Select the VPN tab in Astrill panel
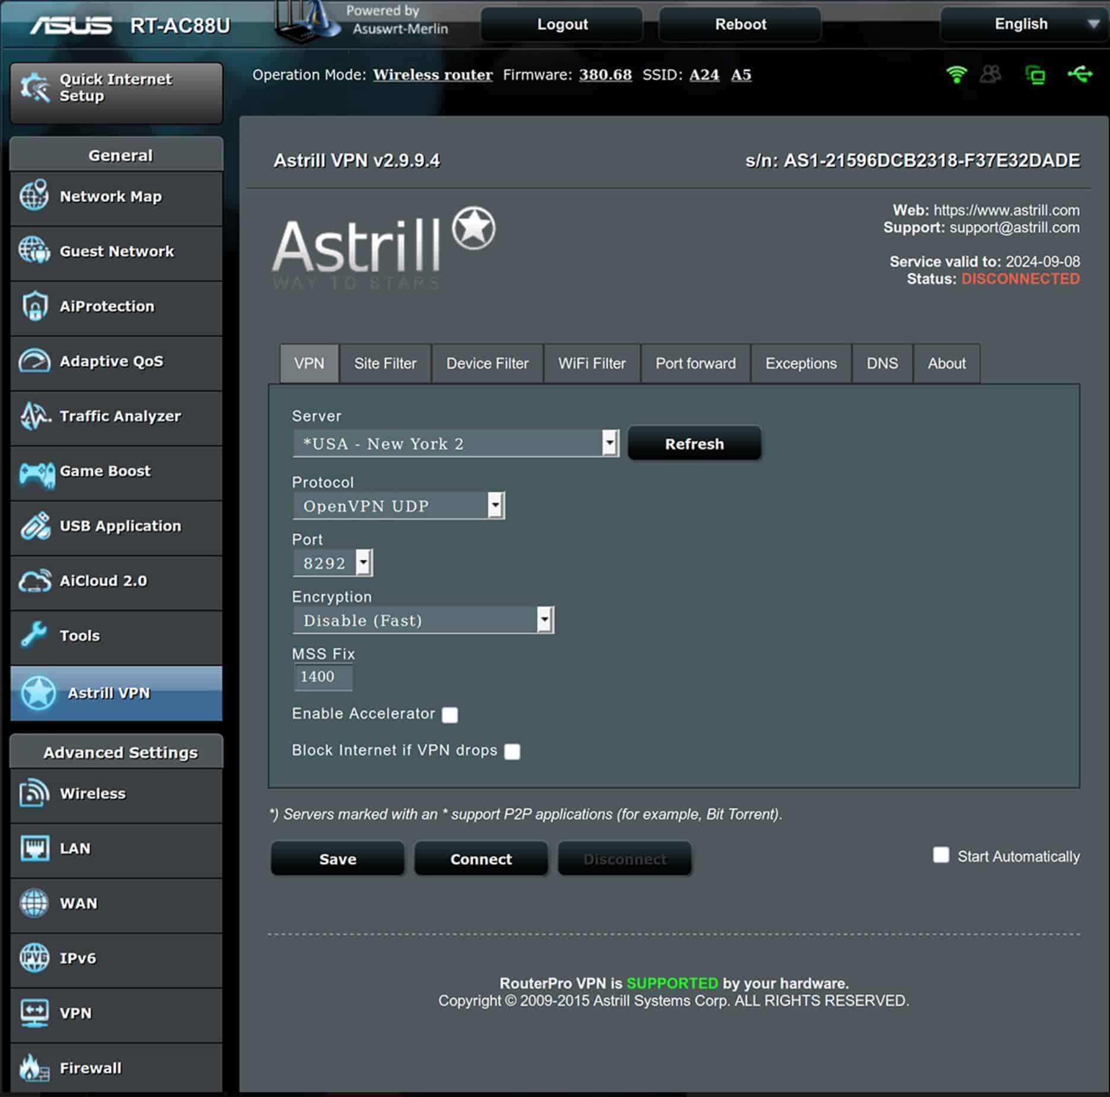The width and height of the screenshot is (1110, 1097). [x=310, y=363]
